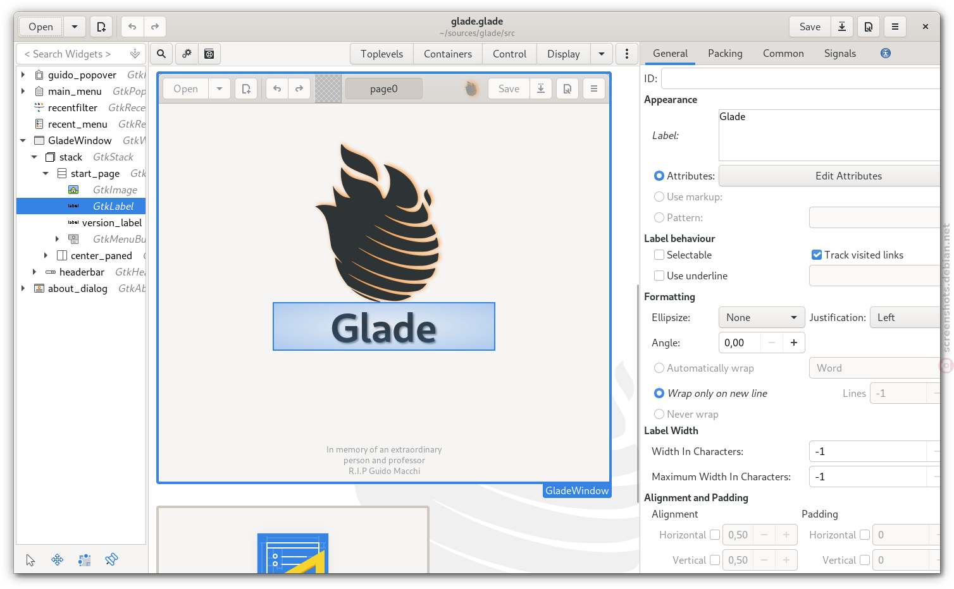Open the Containers widget group
The width and height of the screenshot is (954, 589).
pyautogui.click(x=448, y=54)
